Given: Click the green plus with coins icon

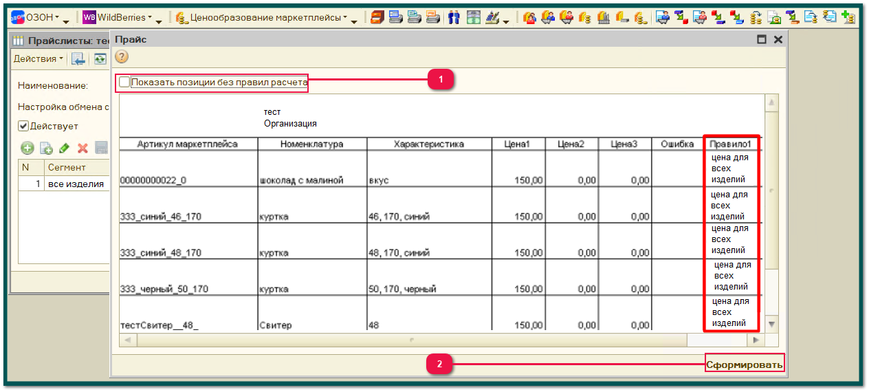Looking at the screenshot, I should [848, 17].
